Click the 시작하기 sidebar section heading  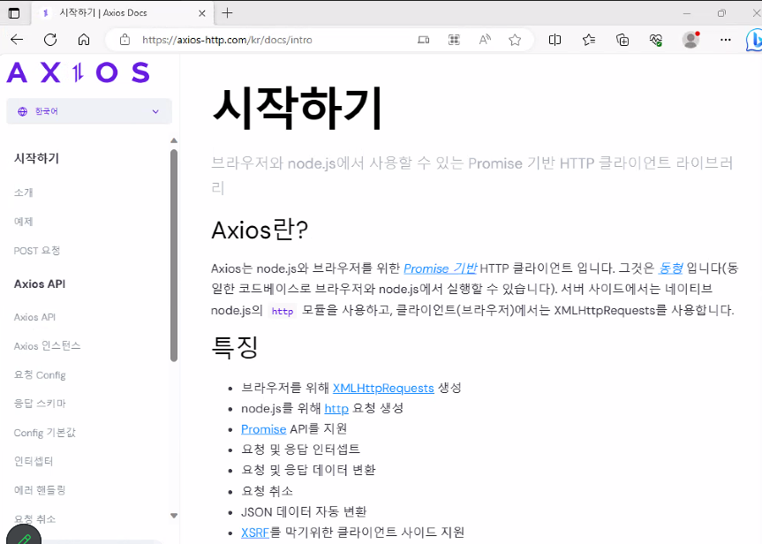(36, 158)
